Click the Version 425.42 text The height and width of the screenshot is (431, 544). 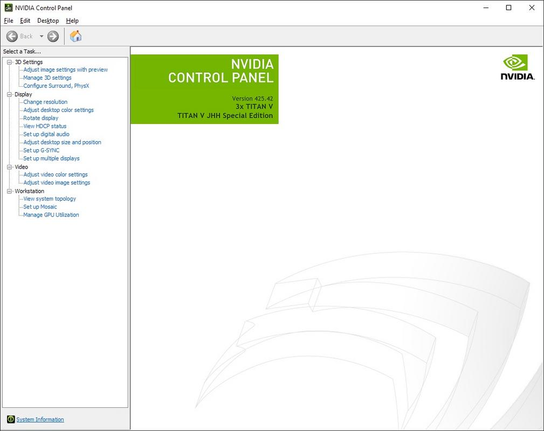252,99
